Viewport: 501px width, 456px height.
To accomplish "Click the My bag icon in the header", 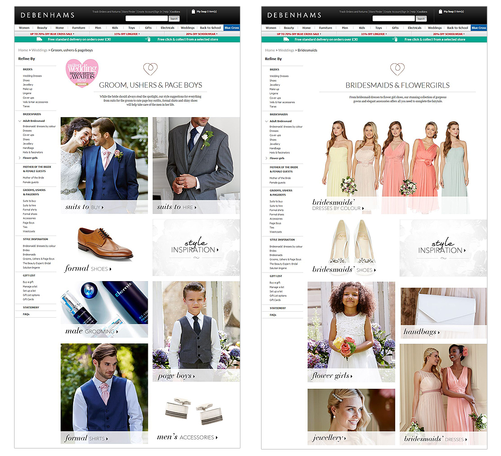I will [x=194, y=11].
